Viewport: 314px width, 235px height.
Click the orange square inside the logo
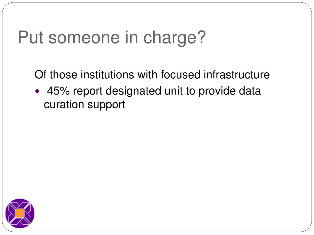[x=20, y=213]
